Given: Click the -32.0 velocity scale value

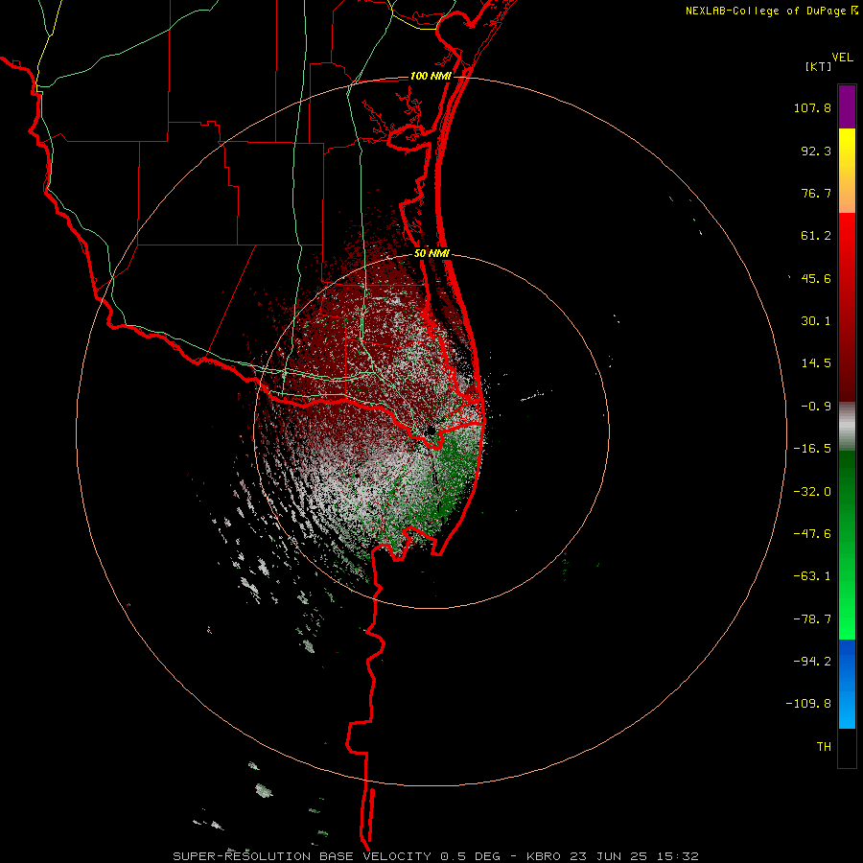Looking at the screenshot, I should [x=812, y=492].
